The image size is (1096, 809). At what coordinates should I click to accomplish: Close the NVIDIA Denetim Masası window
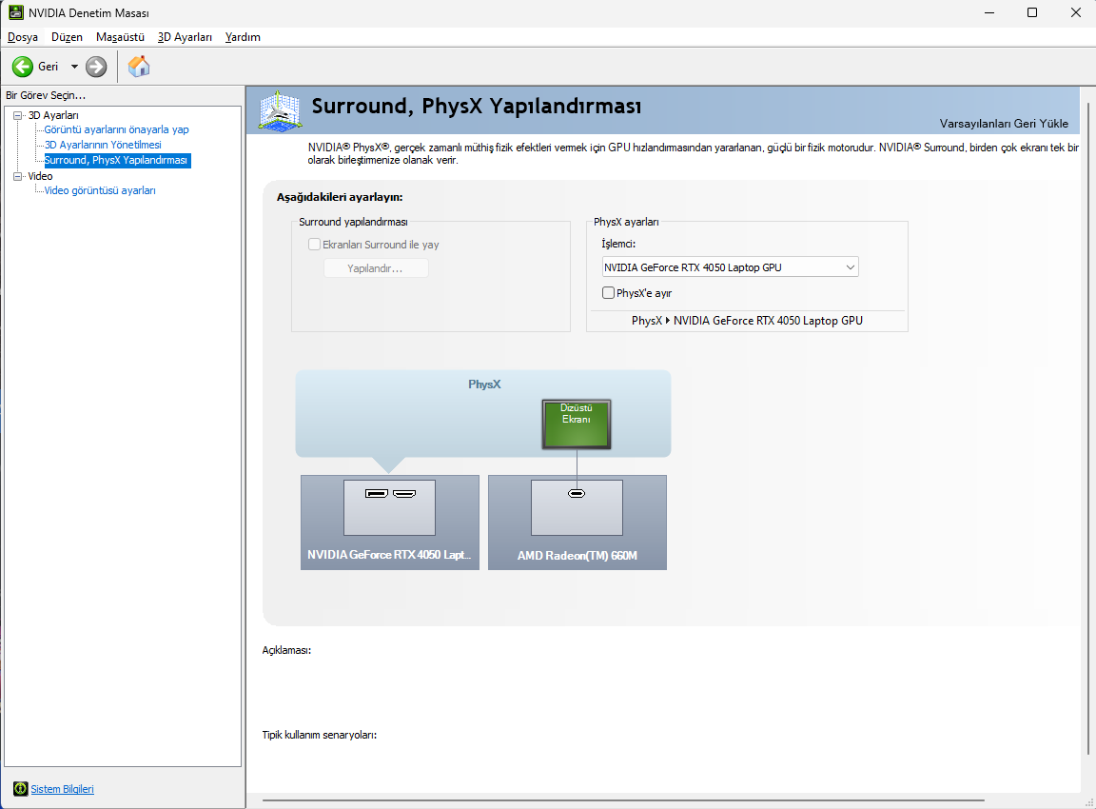click(x=1076, y=12)
